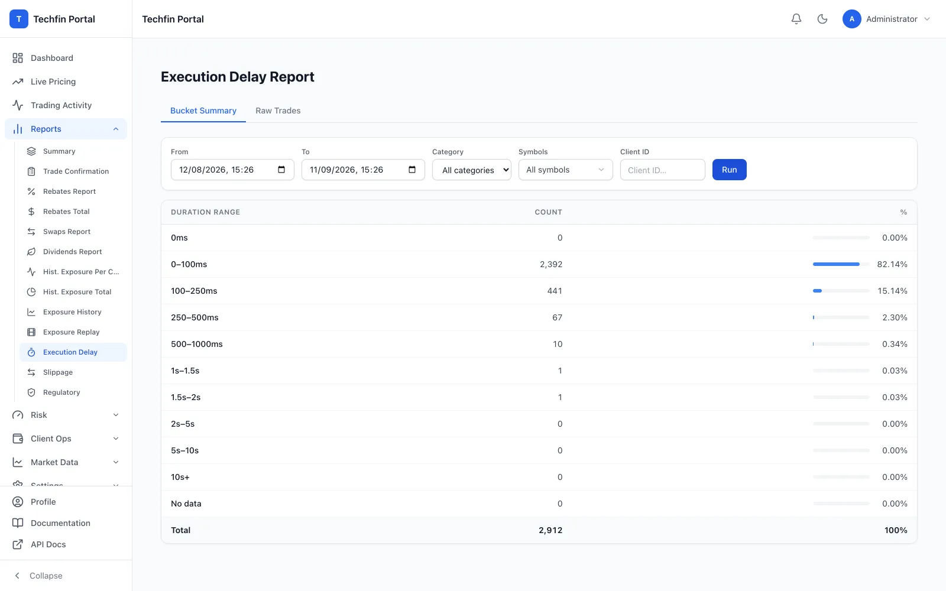Click the Techfin Portal logo icon

point(19,19)
